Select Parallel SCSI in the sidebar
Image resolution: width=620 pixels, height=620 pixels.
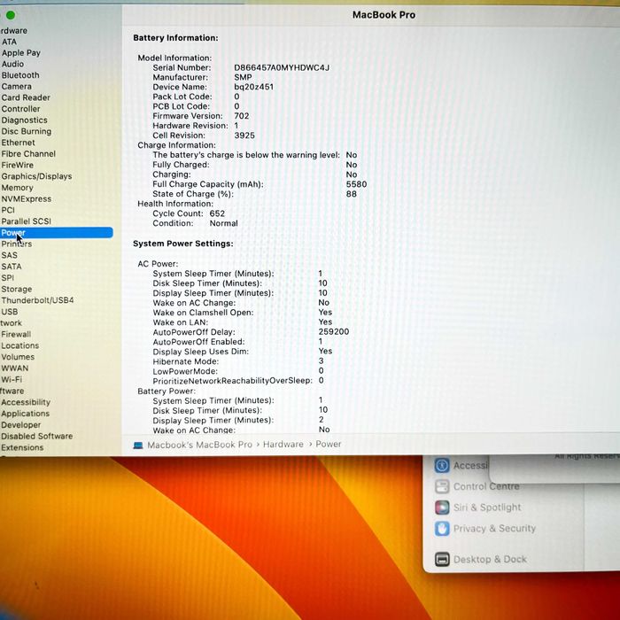click(26, 221)
